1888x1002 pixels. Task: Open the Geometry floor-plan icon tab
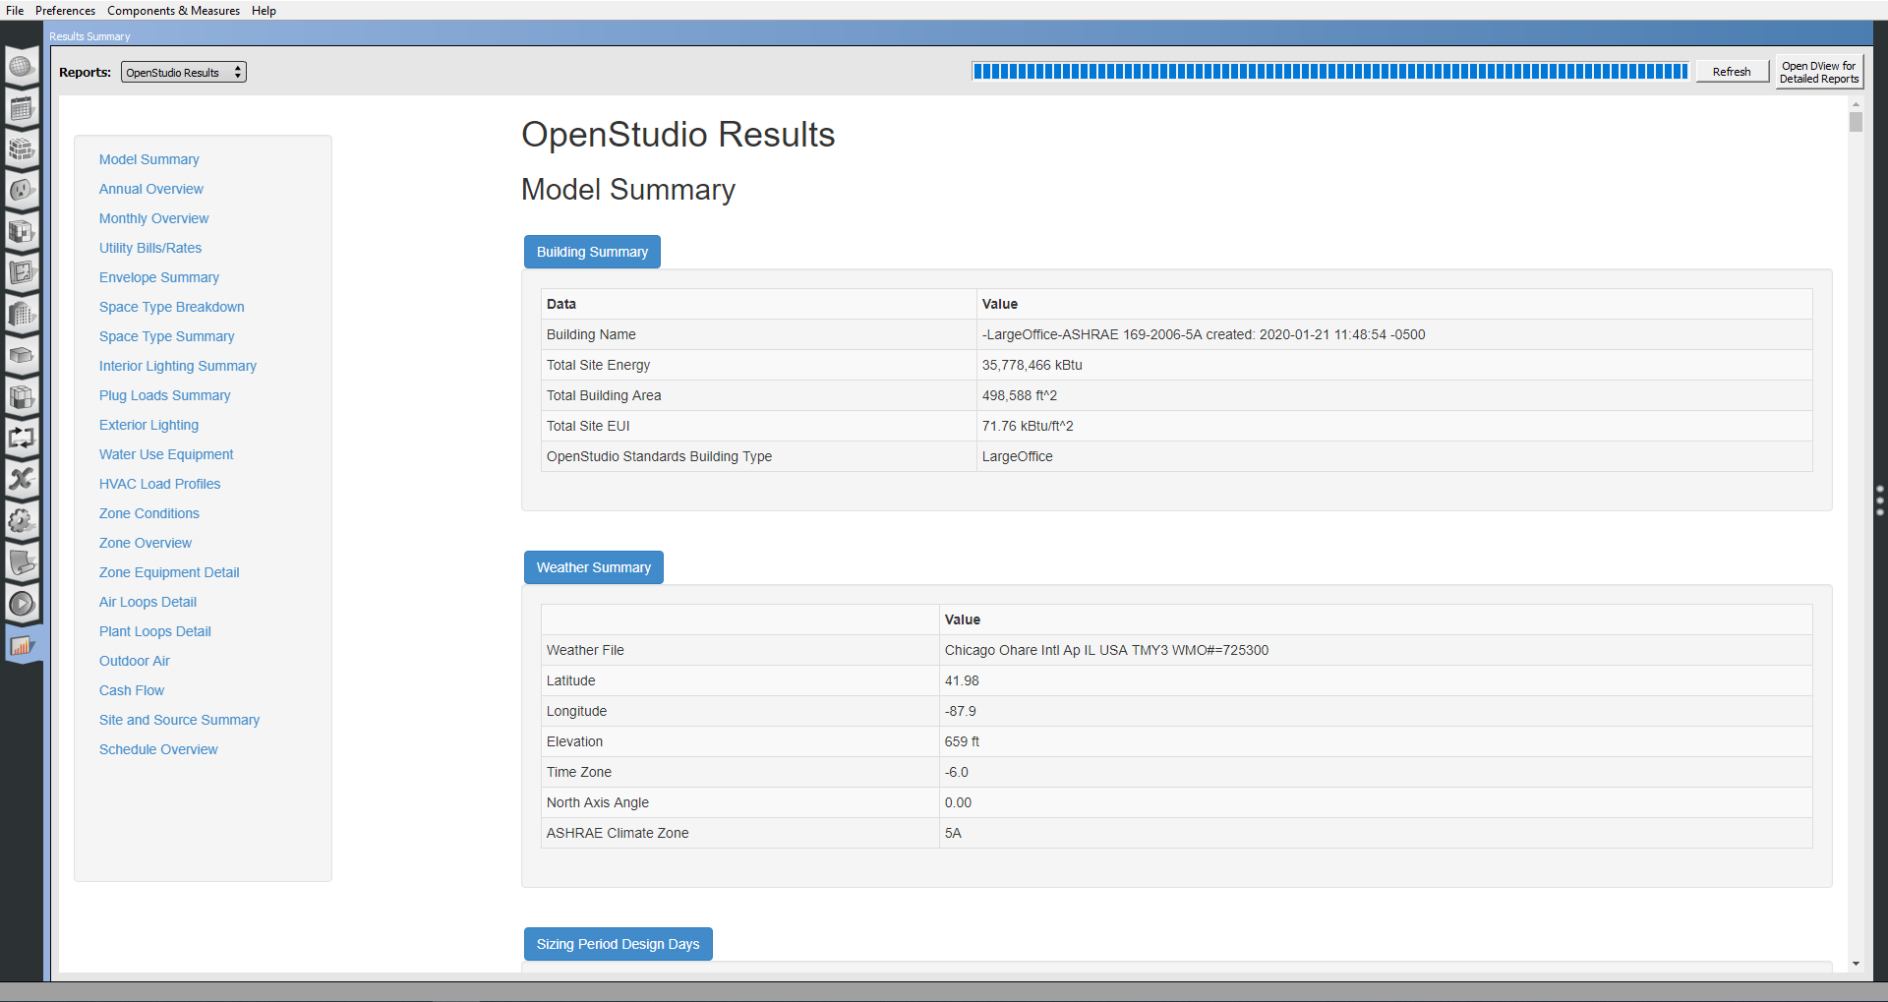[x=23, y=273]
